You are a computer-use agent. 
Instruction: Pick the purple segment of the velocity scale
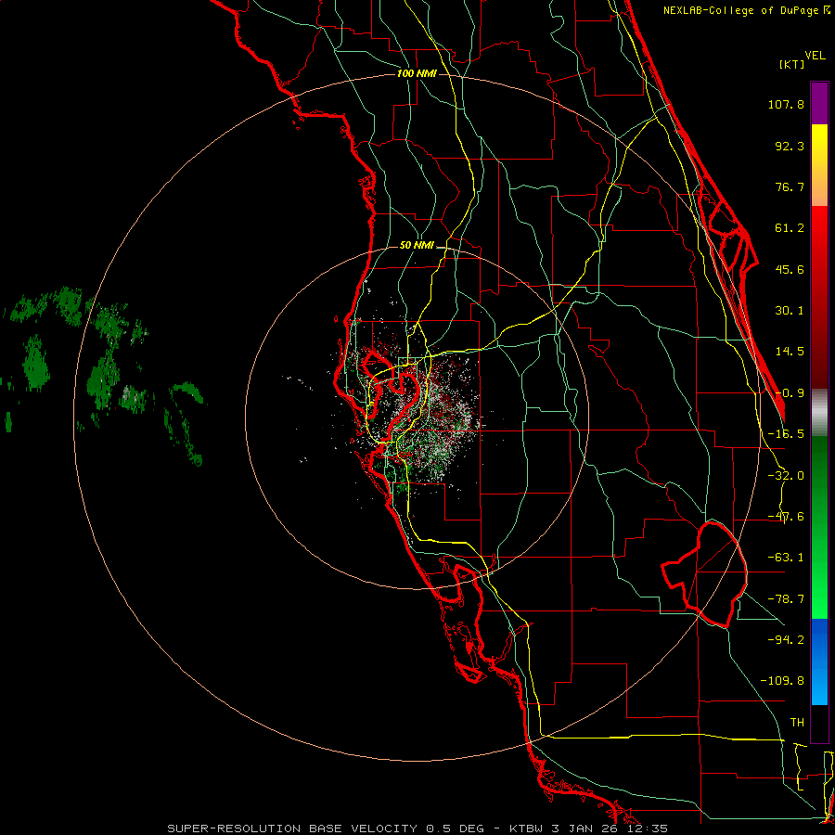[x=819, y=103]
